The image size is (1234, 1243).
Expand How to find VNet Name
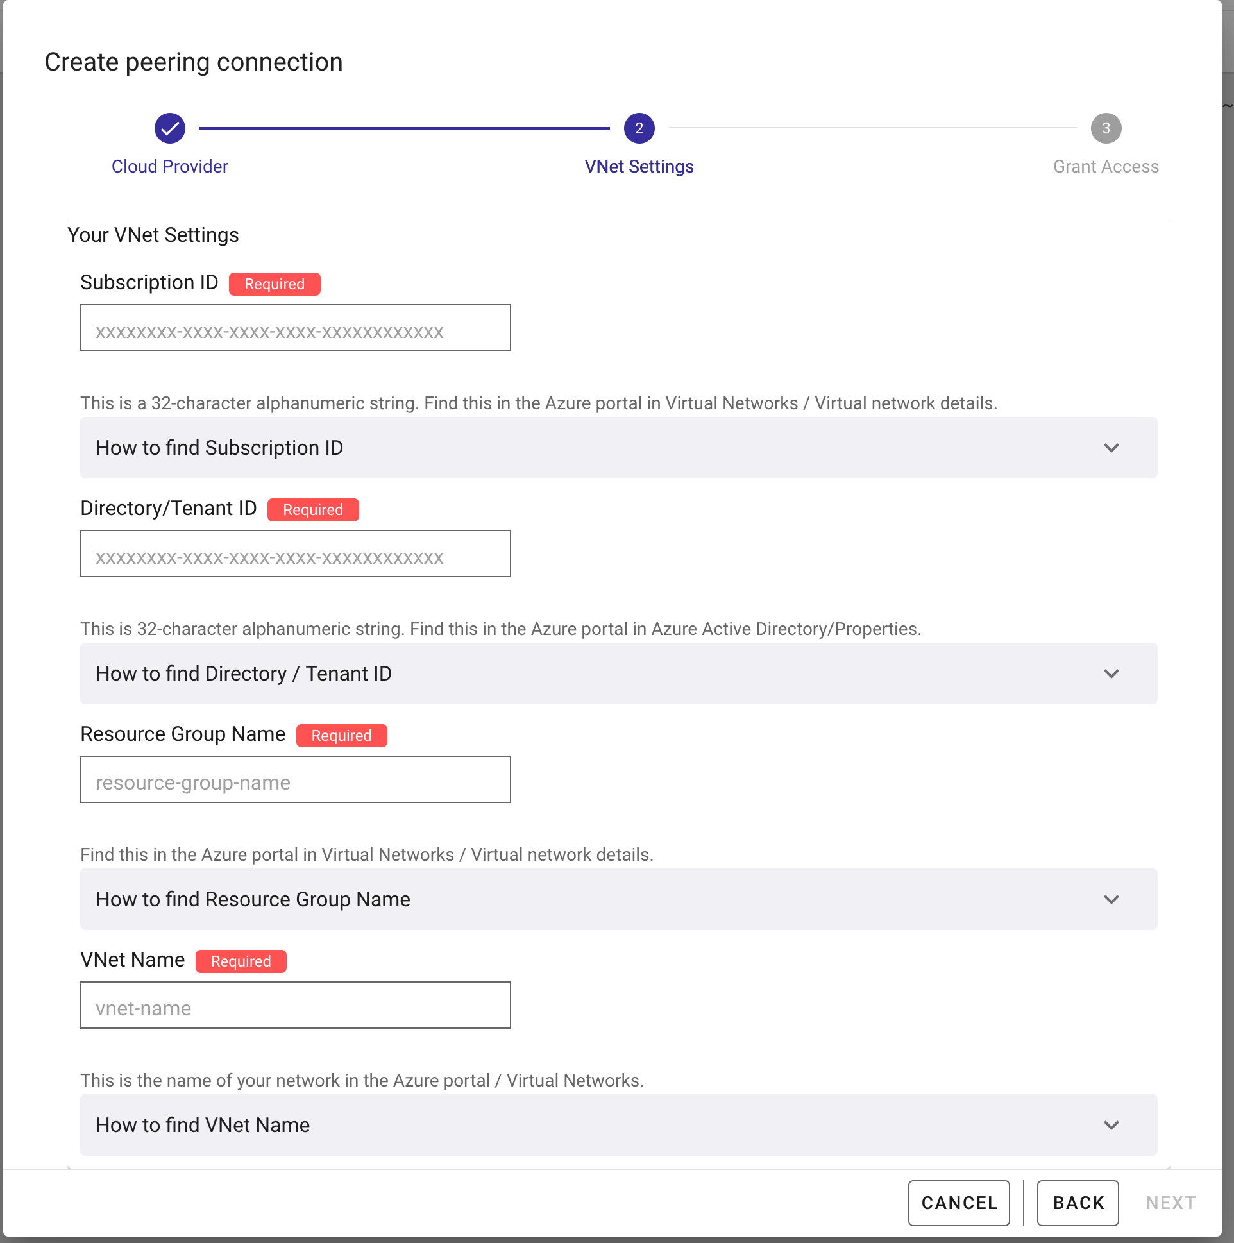click(x=618, y=1125)
